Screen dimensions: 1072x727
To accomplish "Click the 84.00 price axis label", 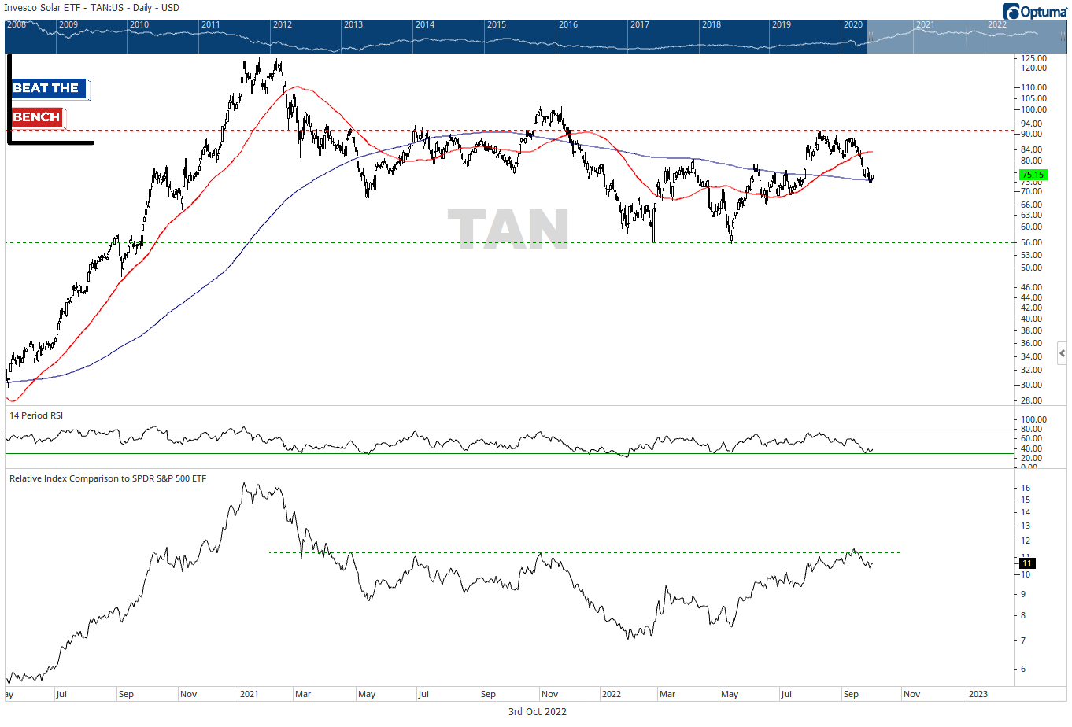I will tap(1031, 149).
